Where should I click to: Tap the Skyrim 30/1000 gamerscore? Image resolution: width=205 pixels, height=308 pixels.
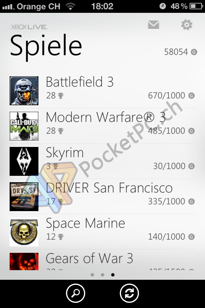click(x=169, y=166)
